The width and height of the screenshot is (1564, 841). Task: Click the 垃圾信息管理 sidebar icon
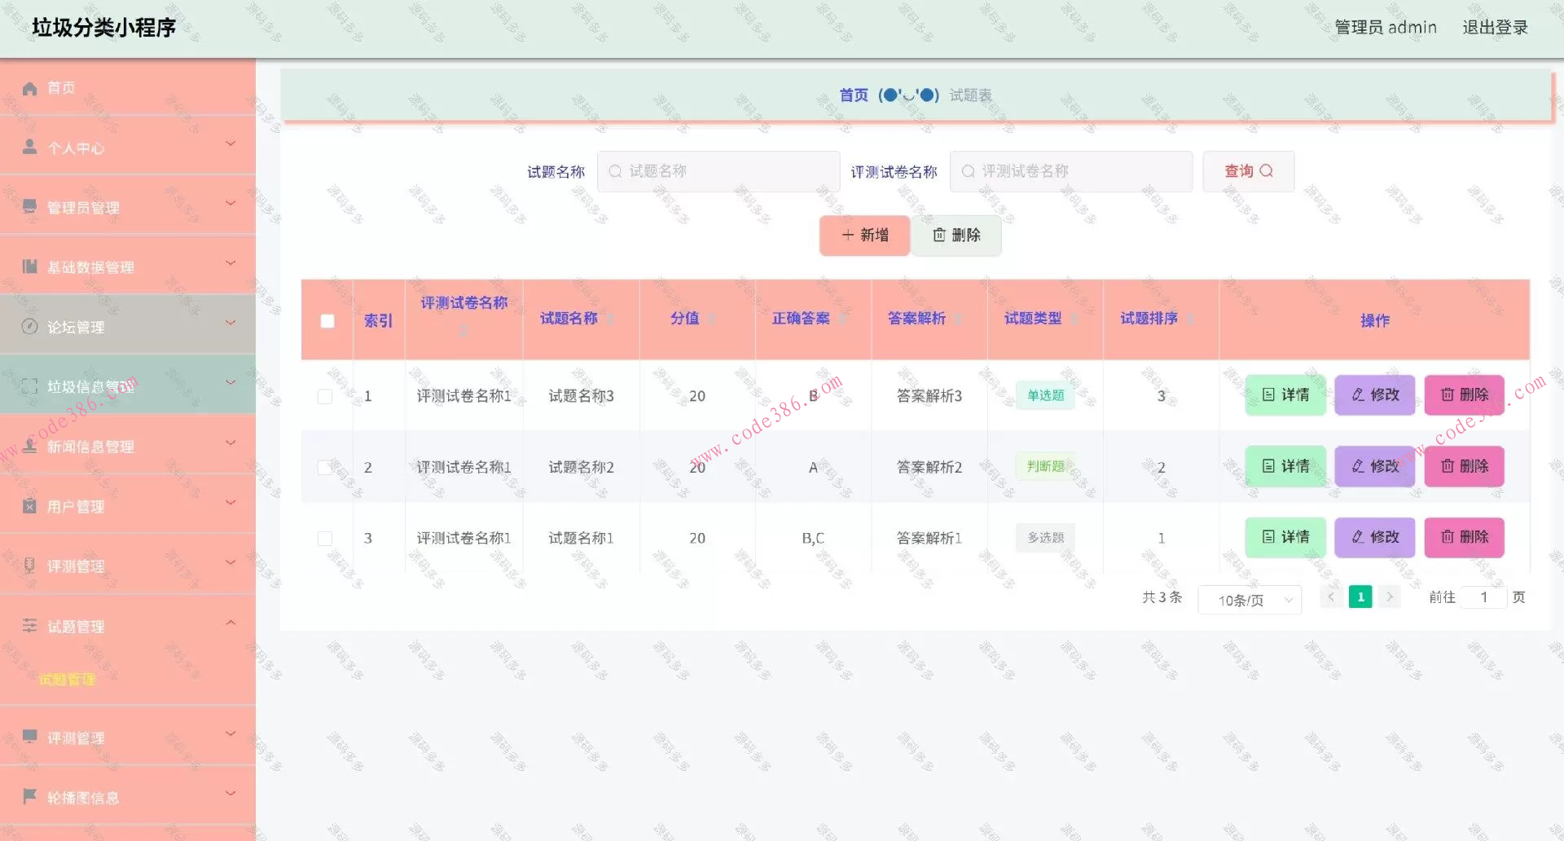coord(29,385)
